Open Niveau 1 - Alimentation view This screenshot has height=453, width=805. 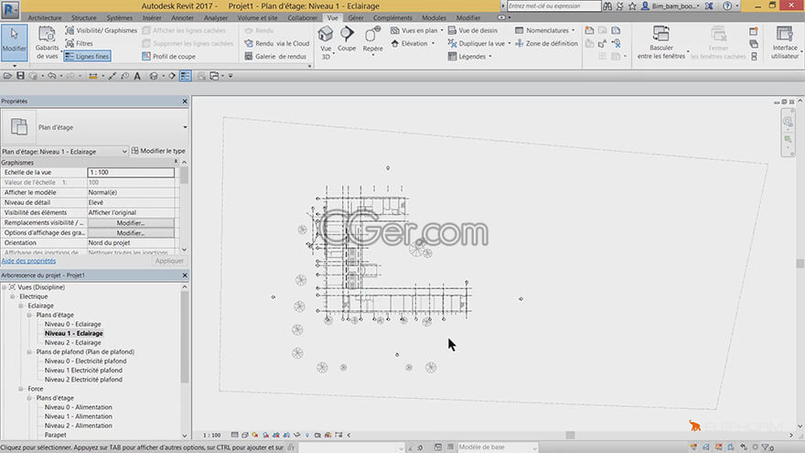[79, 416]
